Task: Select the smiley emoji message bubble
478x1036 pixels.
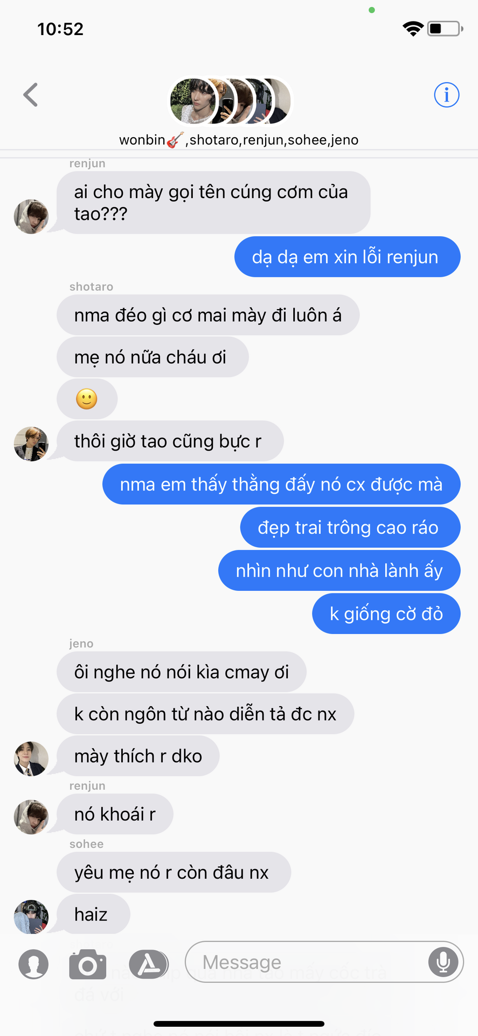Action: pyautogui.click(x=87, y=399)
